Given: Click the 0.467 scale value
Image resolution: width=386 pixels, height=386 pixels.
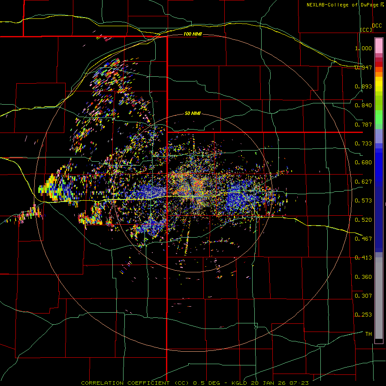Looking at the screenshot, I should click(363, 239).
